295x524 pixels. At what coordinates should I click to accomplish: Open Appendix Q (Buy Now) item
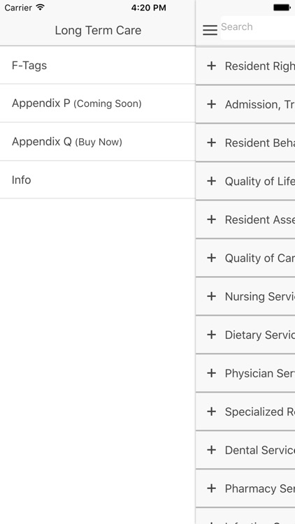click(x=98, y=142)
